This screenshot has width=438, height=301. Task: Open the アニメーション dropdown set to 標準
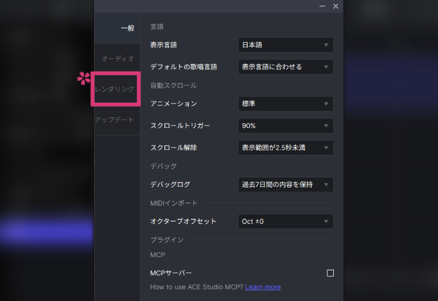(286, 103)
